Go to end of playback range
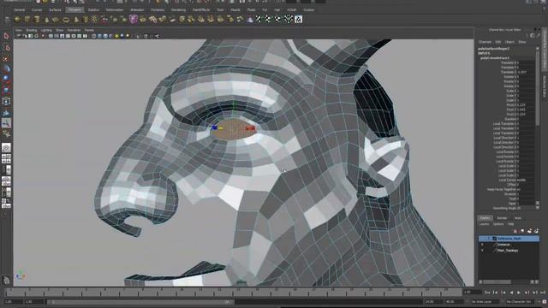548x308 pixels. [543, 293]
